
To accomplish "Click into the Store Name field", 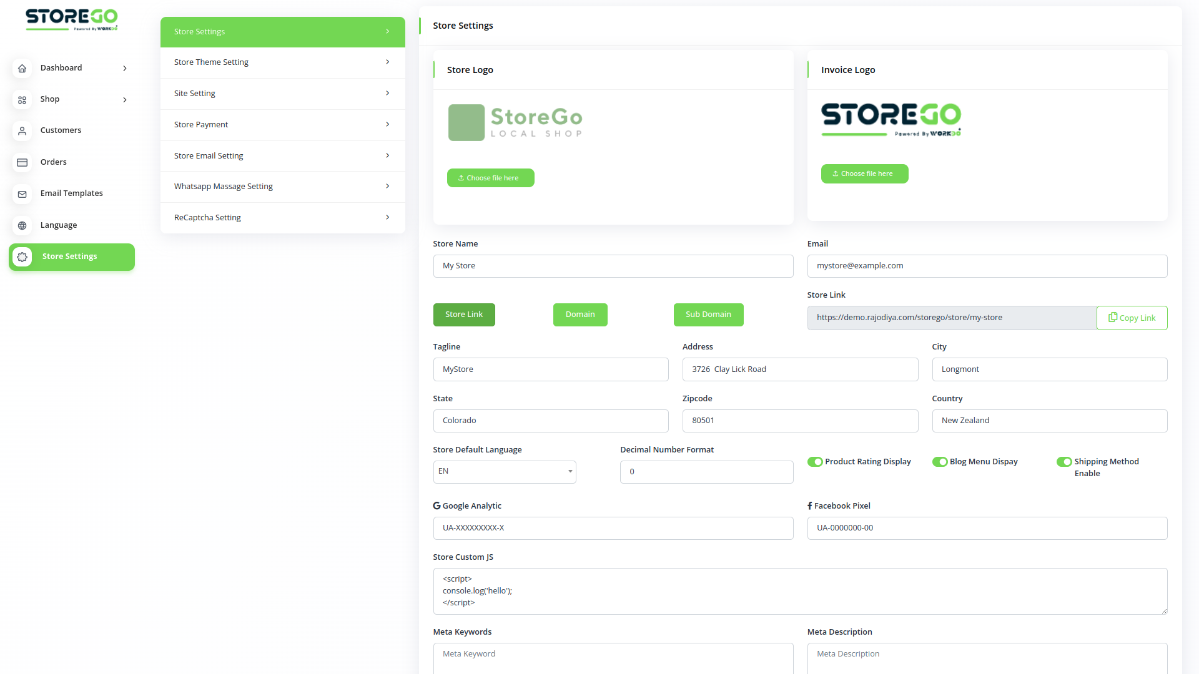I will coord(613,266).
